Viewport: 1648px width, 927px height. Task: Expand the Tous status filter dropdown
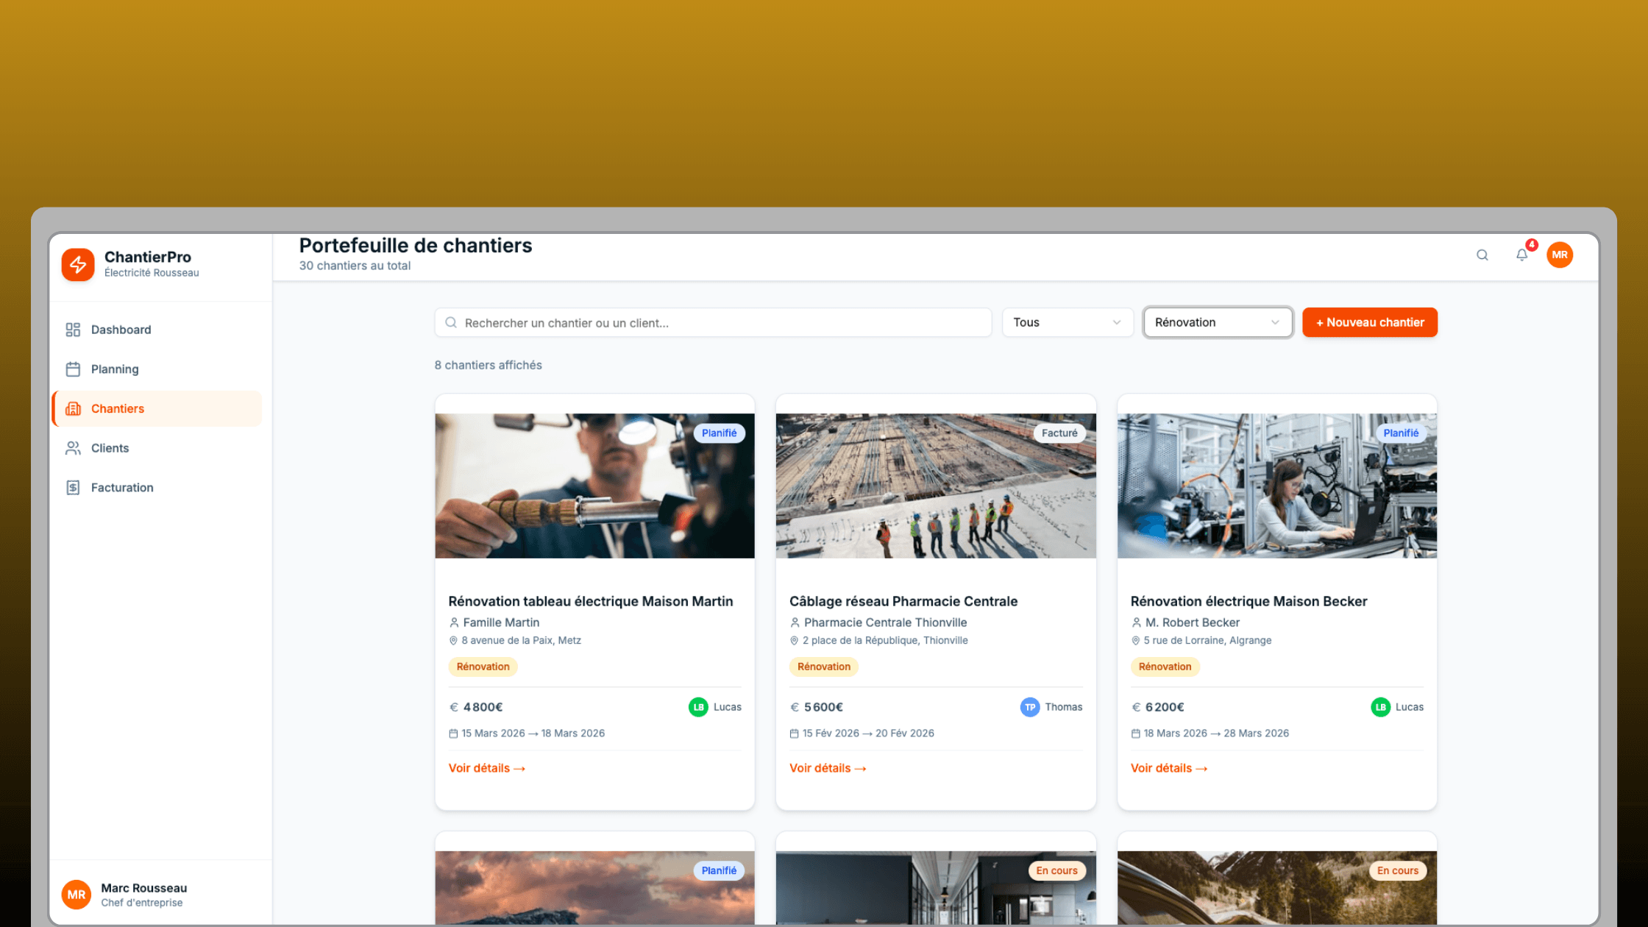point(1067,322)
